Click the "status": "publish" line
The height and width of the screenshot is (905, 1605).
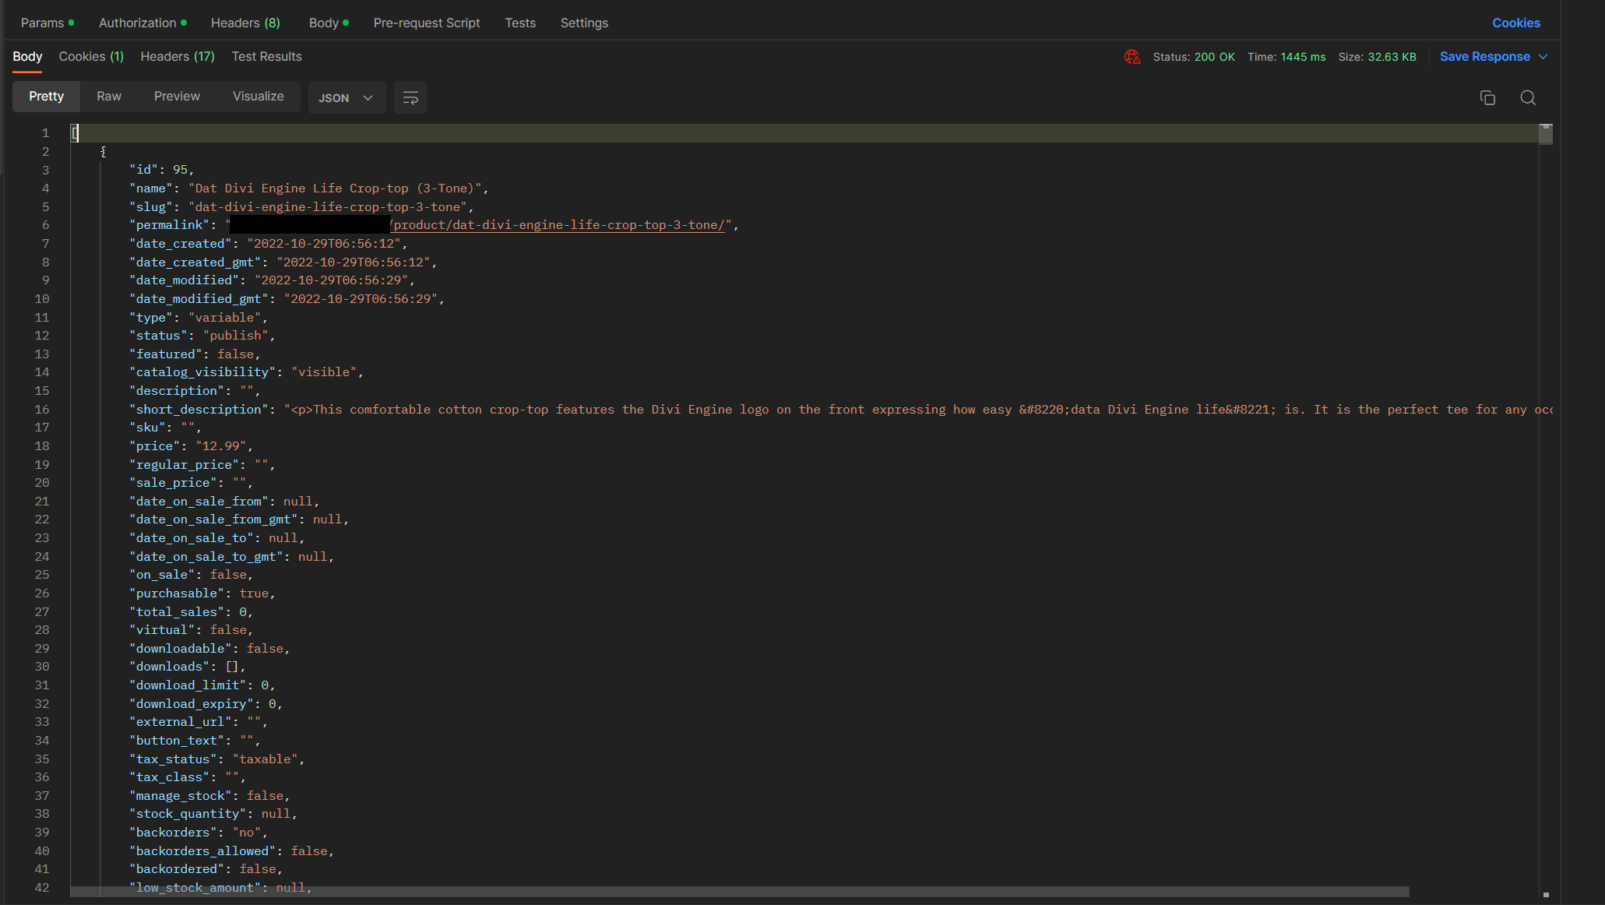[x=202, y=336]
